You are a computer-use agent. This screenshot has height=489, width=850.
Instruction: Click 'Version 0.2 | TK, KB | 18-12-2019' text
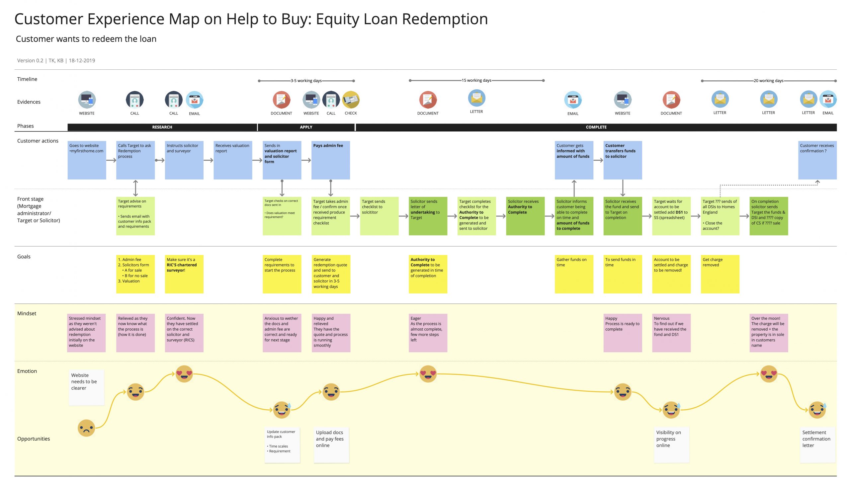pos(56,60)
